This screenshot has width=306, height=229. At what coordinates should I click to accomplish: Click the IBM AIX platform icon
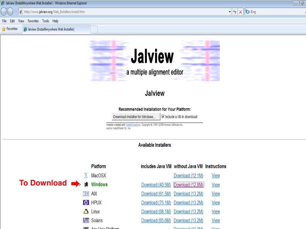pyautogui.click(x=86, y=194)
